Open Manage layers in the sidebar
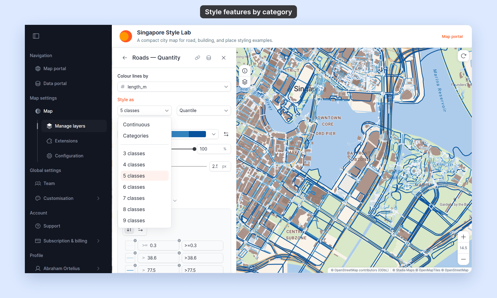The image size is (497, 298). (74, 126)
